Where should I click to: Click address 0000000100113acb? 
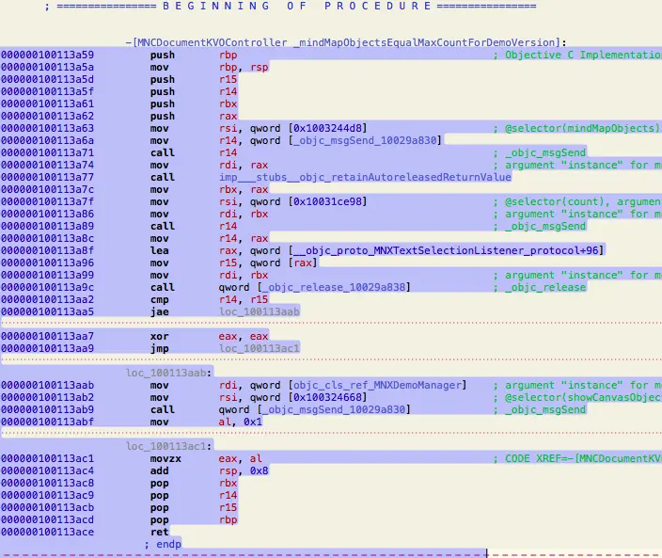[47, 508]
